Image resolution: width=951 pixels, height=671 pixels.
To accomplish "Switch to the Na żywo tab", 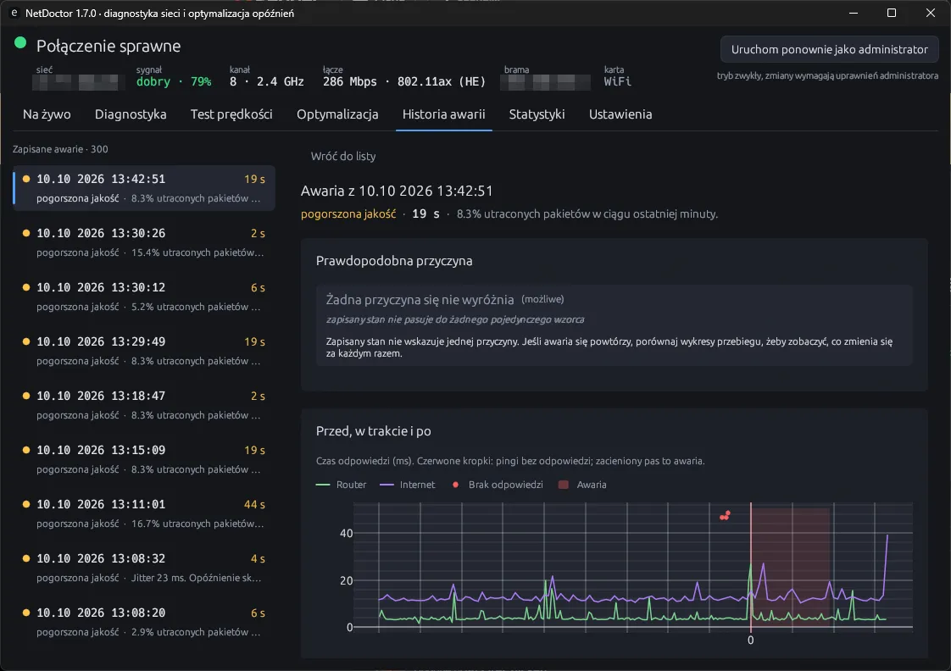I will [47, 114].
